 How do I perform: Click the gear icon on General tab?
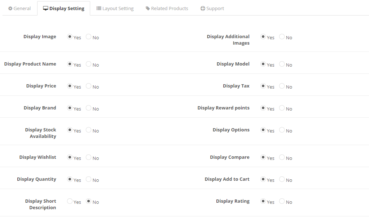(10, 8)
